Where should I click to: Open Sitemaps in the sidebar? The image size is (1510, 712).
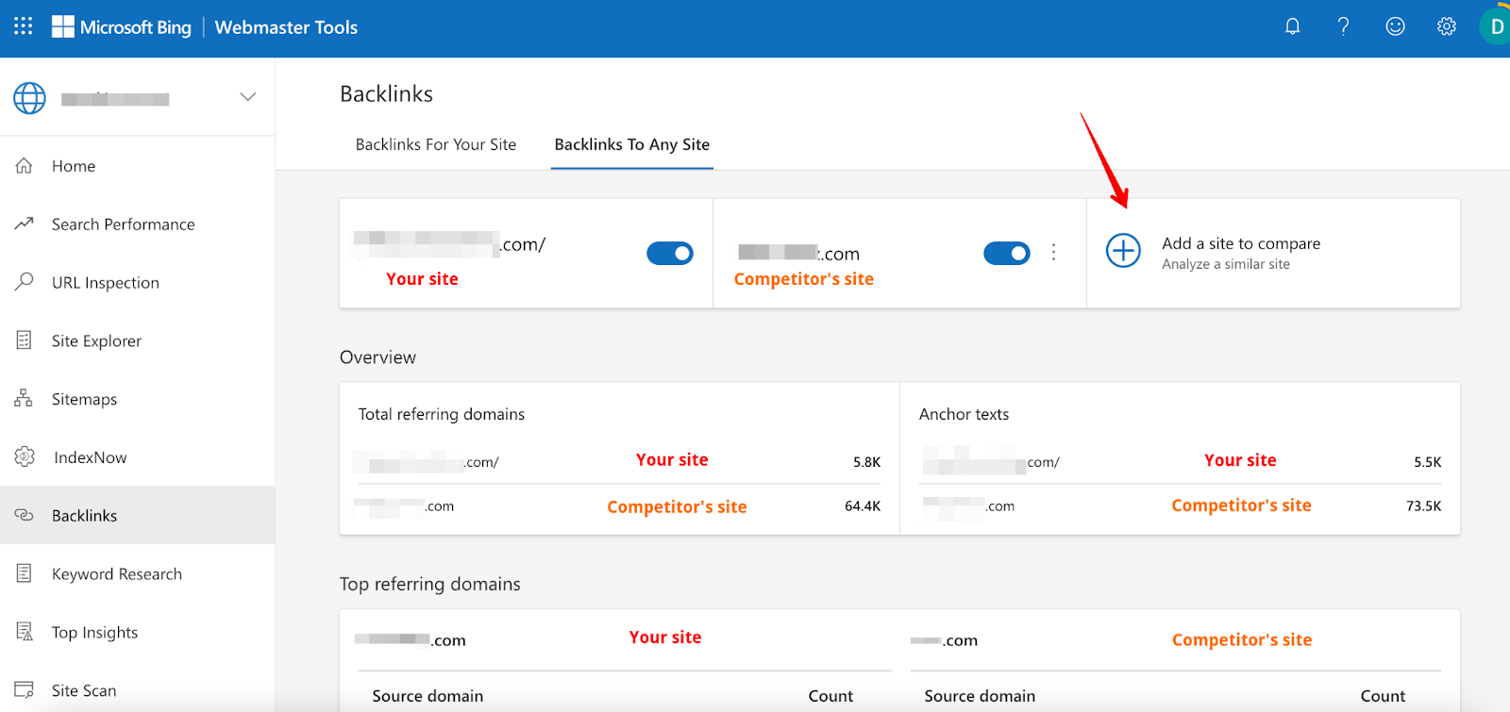tap(138, 399)
